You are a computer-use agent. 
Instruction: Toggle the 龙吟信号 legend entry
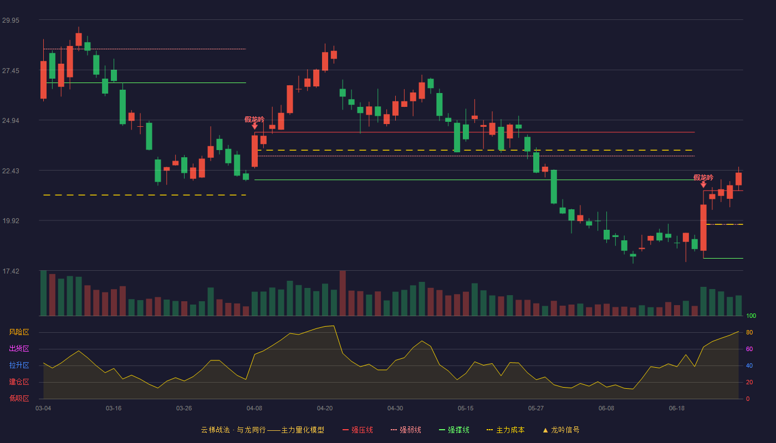click(x=561, y=430)
